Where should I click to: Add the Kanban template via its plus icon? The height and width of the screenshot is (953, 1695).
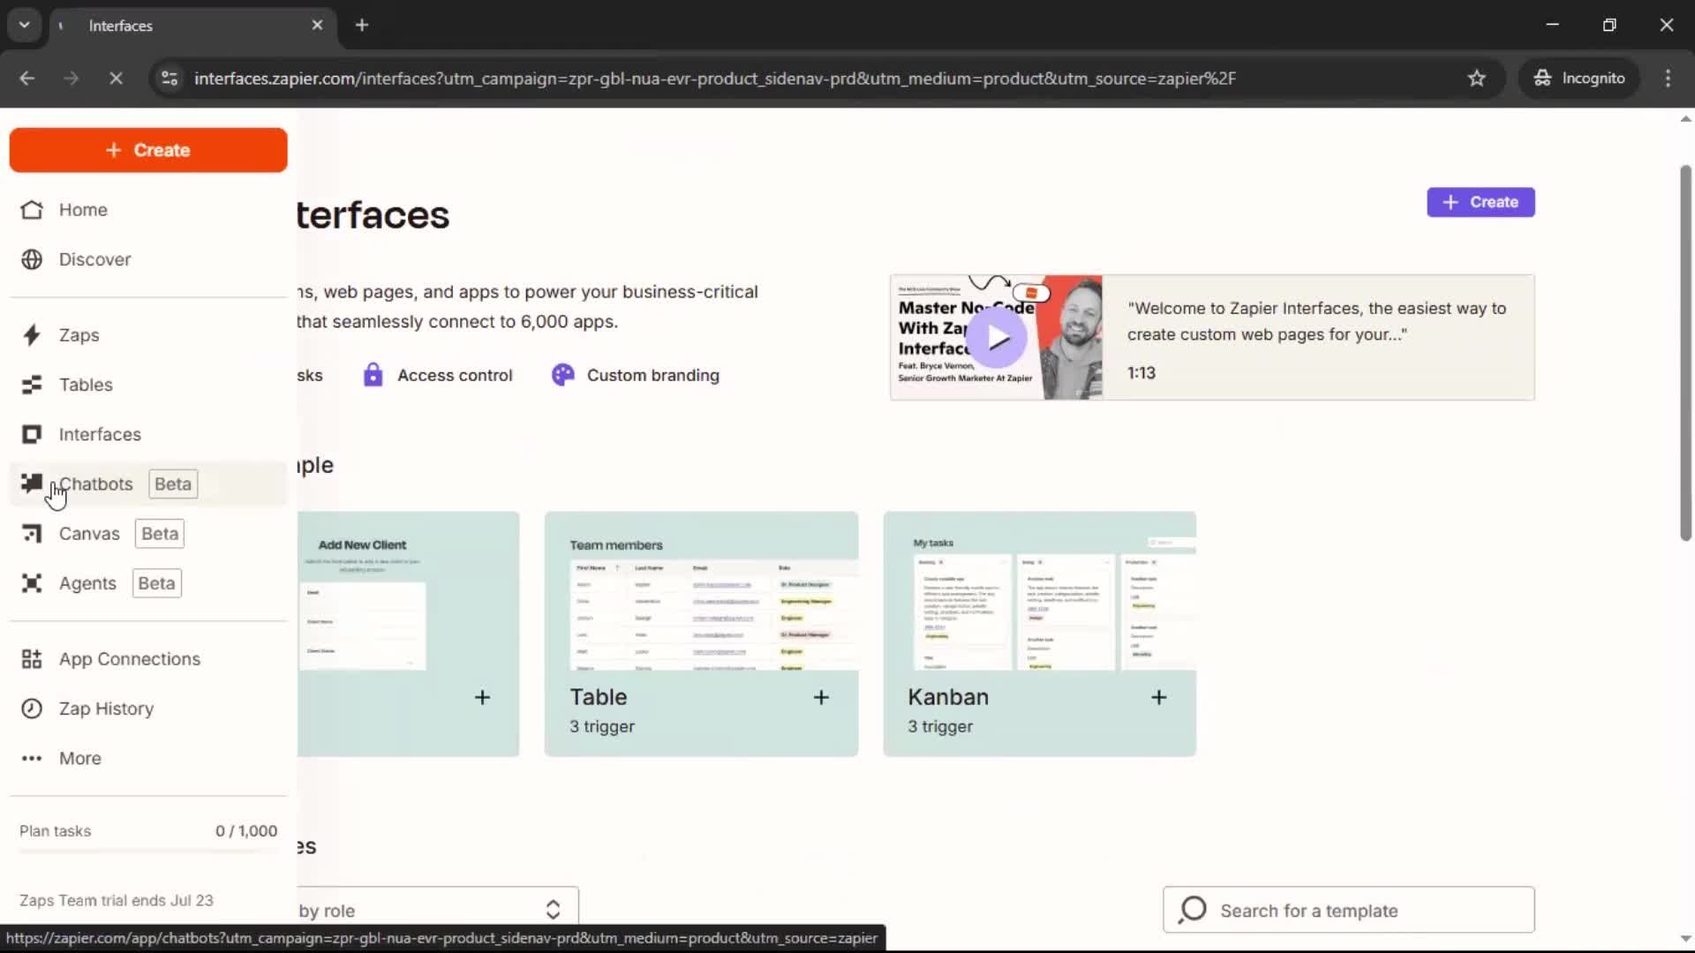click(x=1159, y=697)
